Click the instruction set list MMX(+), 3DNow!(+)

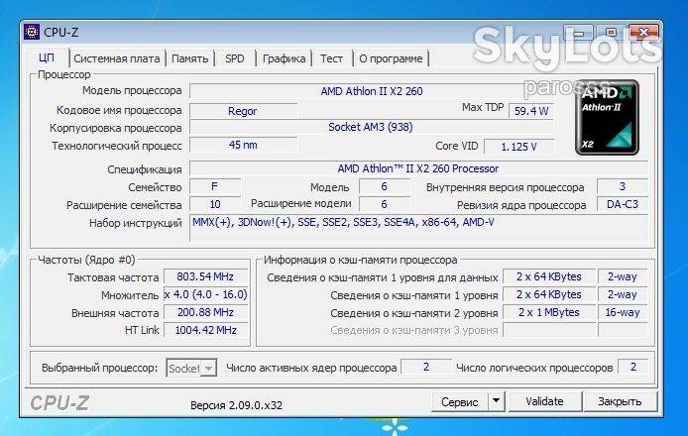pos(418,228)
